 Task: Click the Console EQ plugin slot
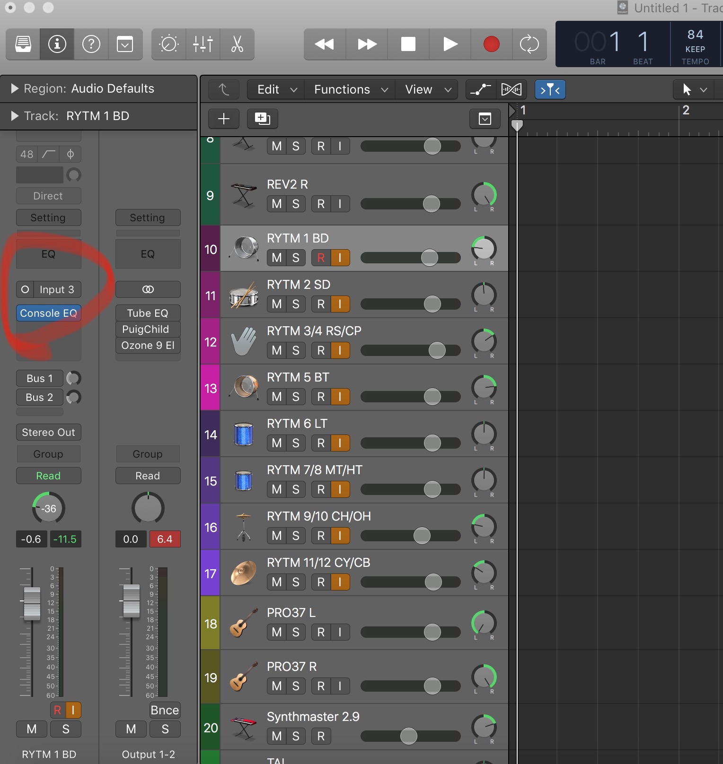pos(48,313)
